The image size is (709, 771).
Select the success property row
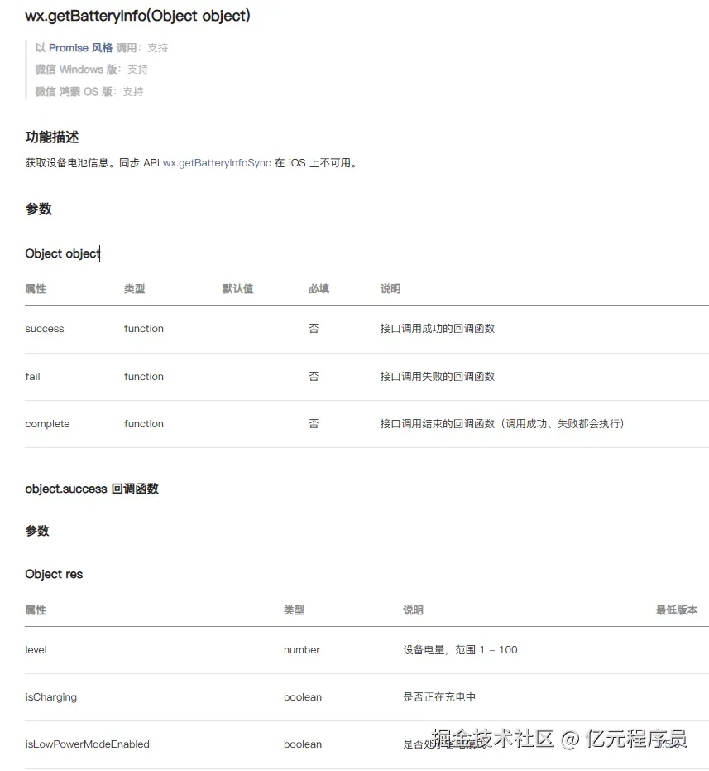coord(44,329)
